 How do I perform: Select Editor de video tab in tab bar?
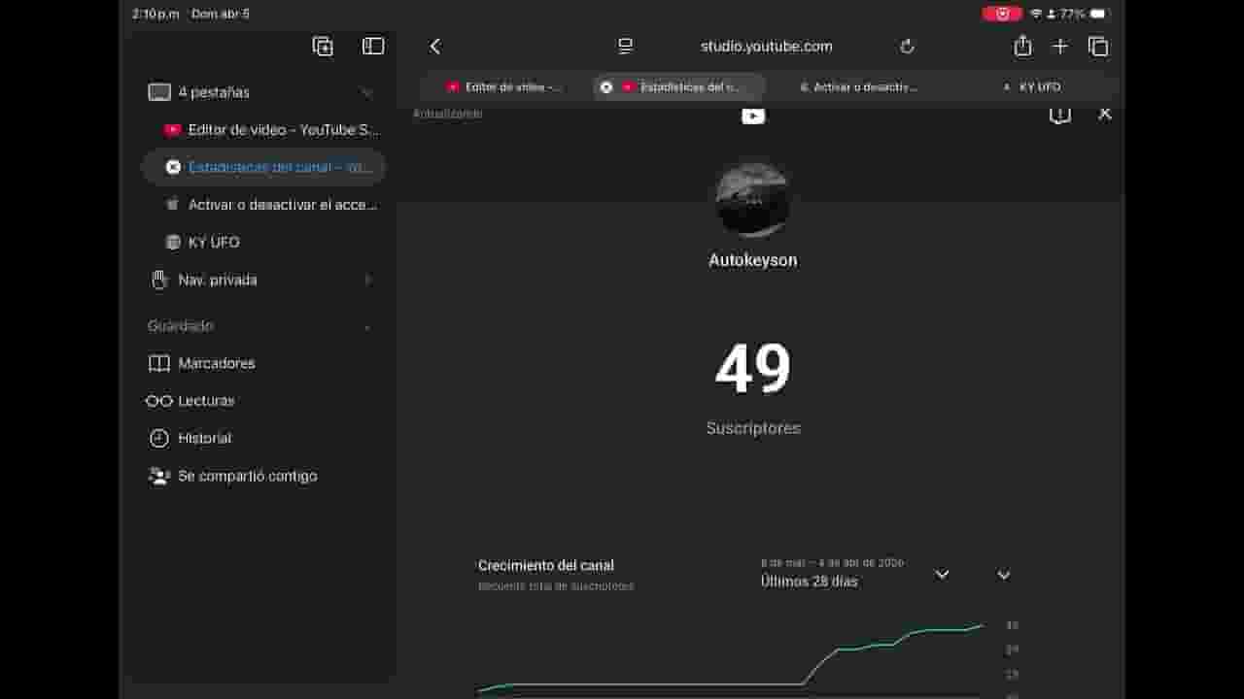tap(505, 87)
